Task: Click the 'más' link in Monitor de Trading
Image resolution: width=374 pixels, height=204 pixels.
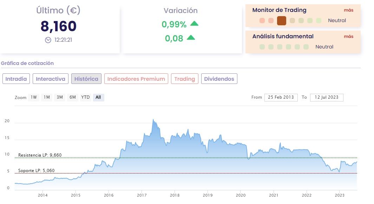Action: tap(348, 10)
